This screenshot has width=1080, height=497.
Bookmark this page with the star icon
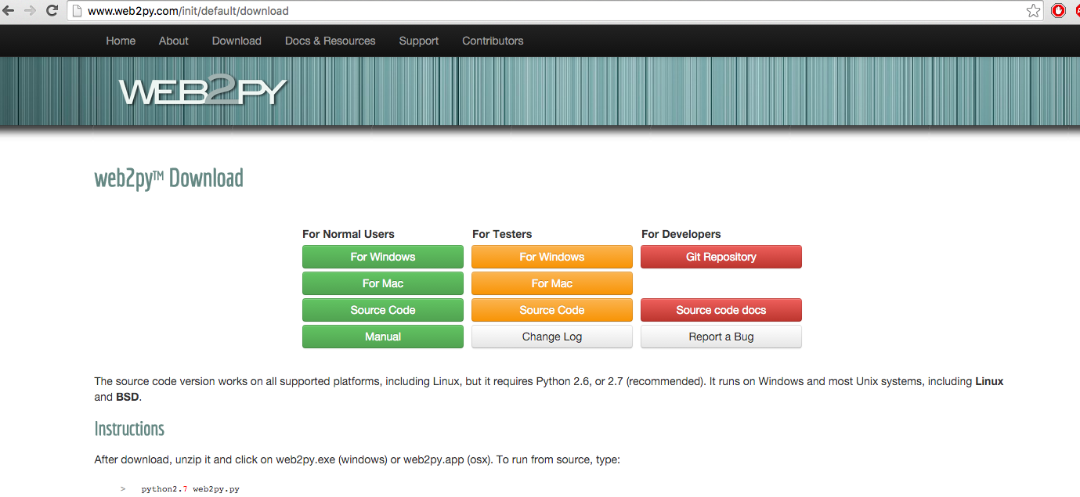click(1033, 11)
